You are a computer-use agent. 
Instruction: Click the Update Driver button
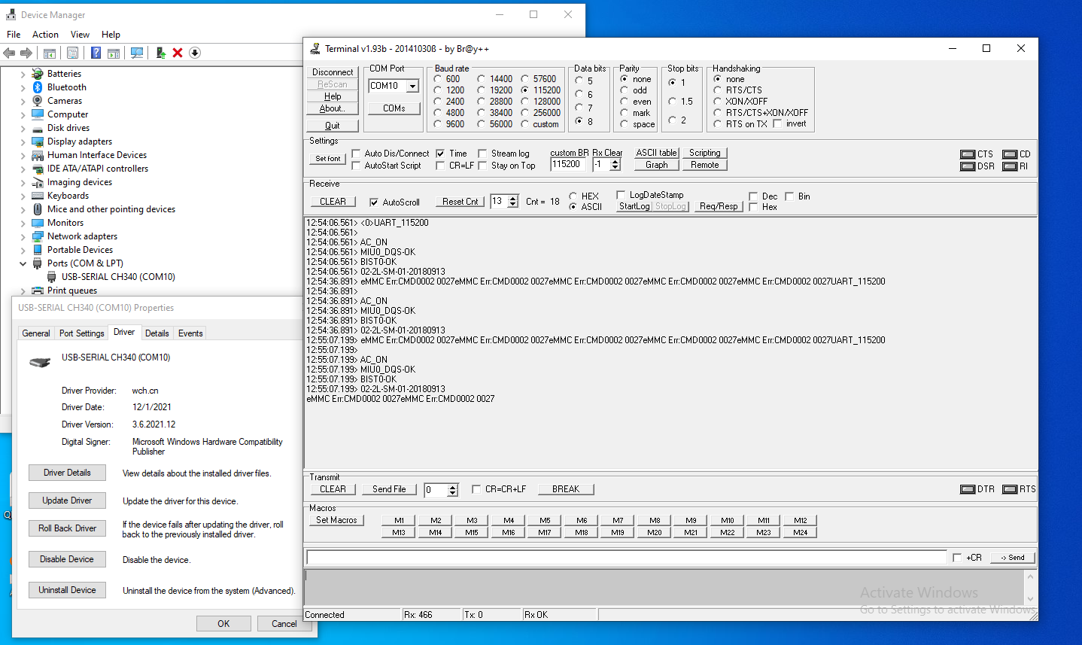click(x=67, y=500)
